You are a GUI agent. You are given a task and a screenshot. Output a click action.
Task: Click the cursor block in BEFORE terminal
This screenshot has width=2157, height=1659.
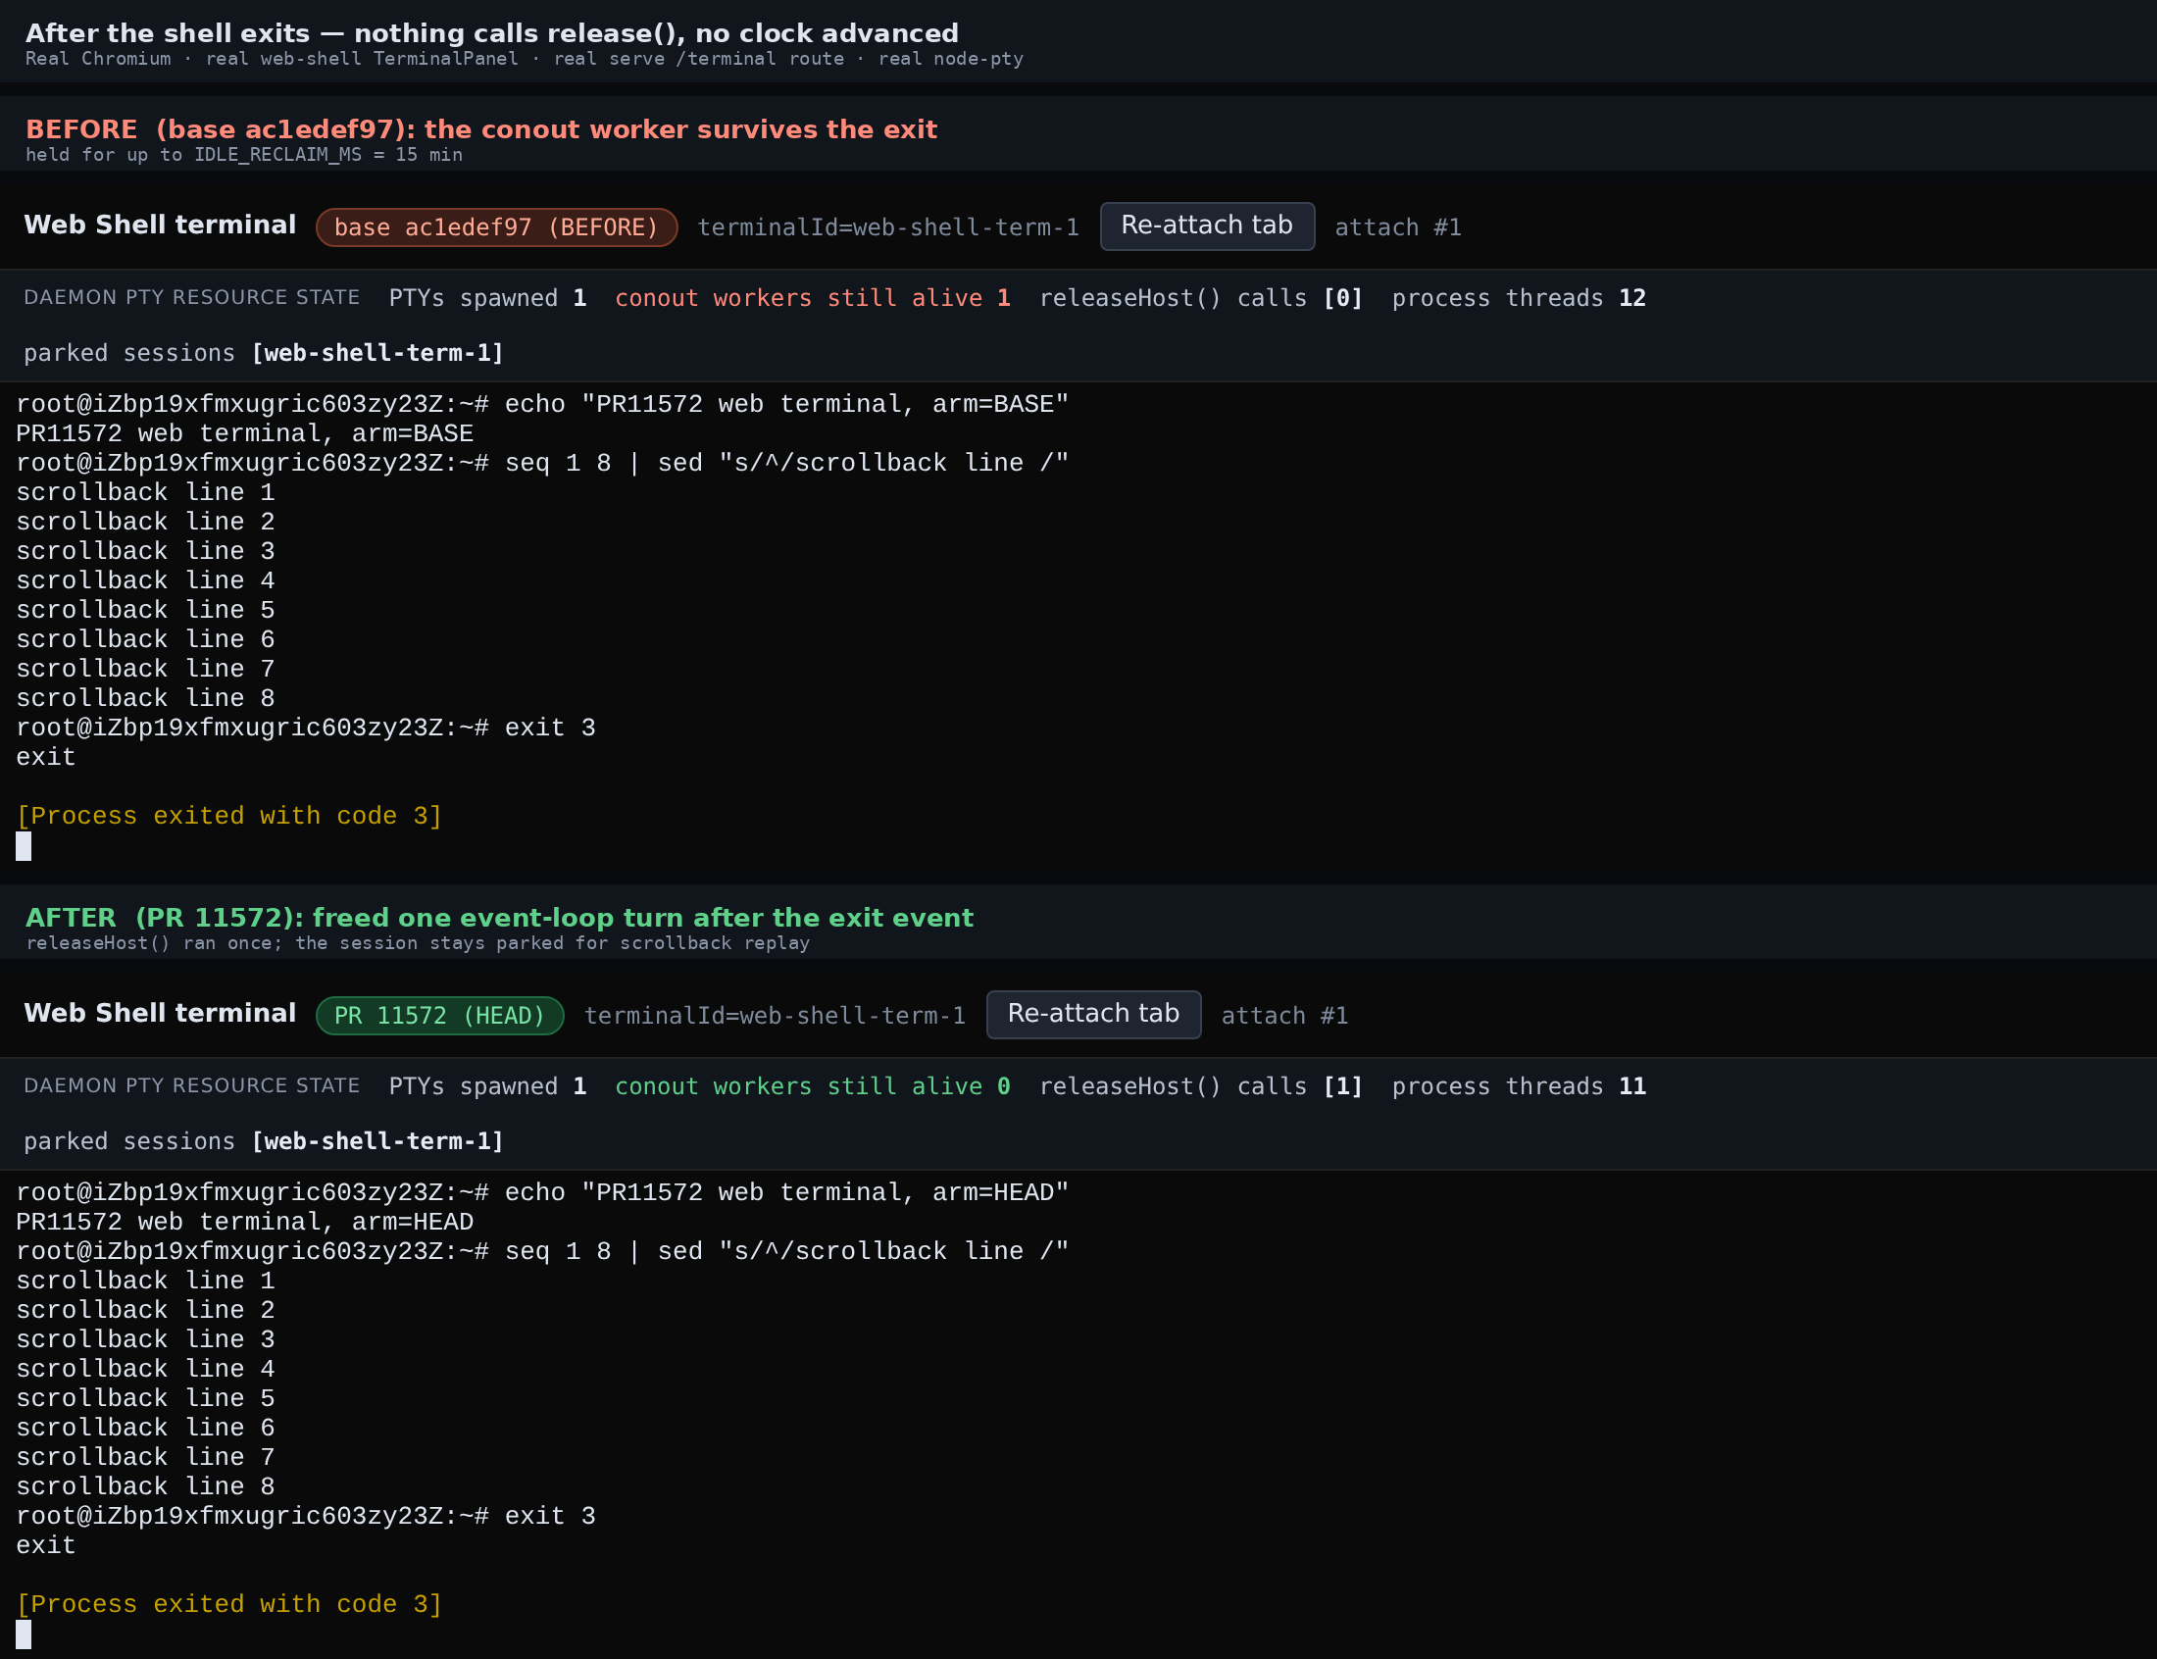click(x=24, y=845)
